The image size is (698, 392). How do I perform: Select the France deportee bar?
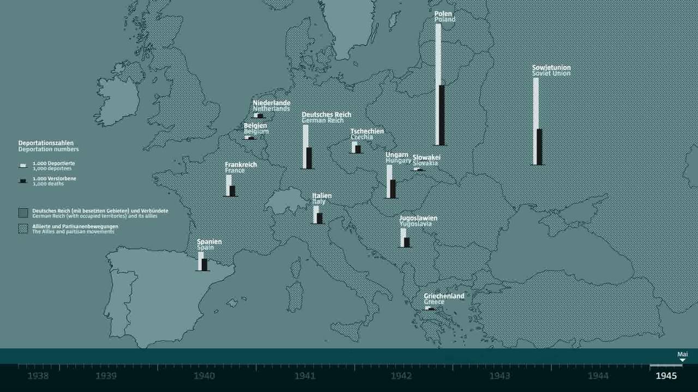[228, 185]
